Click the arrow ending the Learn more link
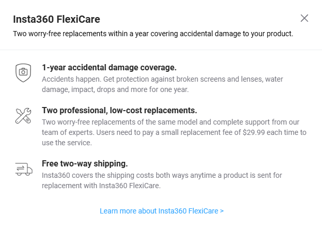 pyautogui.click(x=222, y=211)
